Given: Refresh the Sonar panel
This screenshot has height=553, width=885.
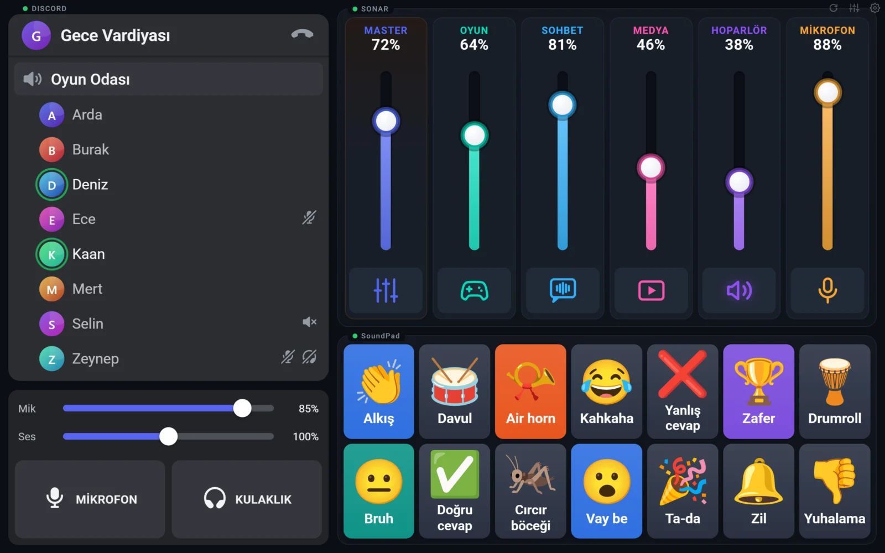Looking at the screenshot, I should point(834,8).
